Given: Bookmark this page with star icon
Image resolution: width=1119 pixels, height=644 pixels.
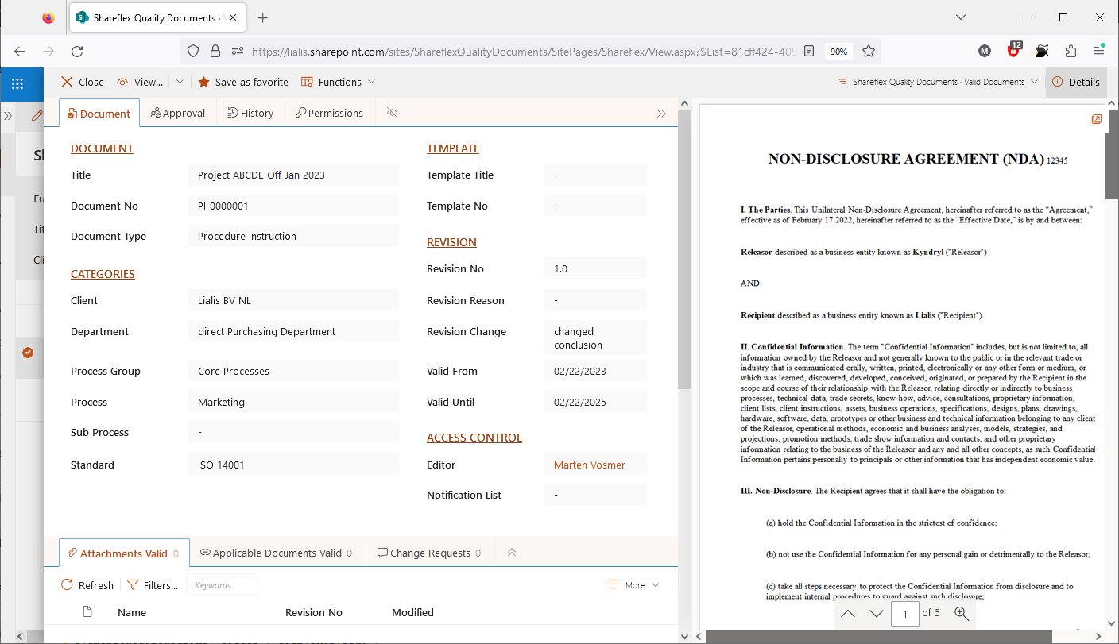Looking at the screenshot, I should tap(869, 51).
